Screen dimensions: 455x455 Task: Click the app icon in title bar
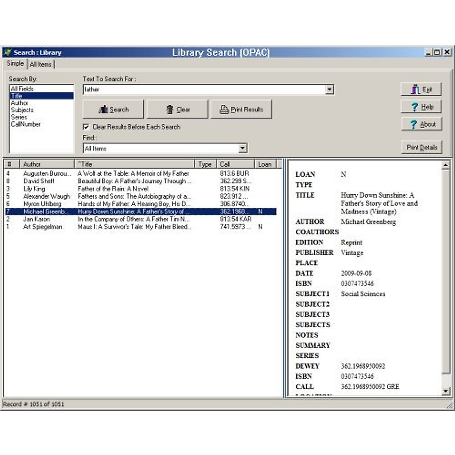(8, 52)
